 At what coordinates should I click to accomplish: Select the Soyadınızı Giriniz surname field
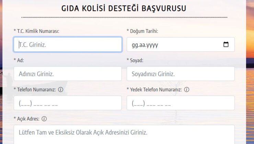tap(181, 74)
